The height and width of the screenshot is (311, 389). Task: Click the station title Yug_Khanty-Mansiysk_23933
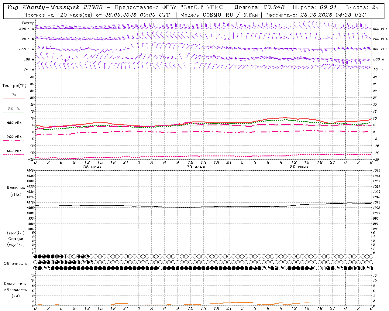tap(55, 7)
